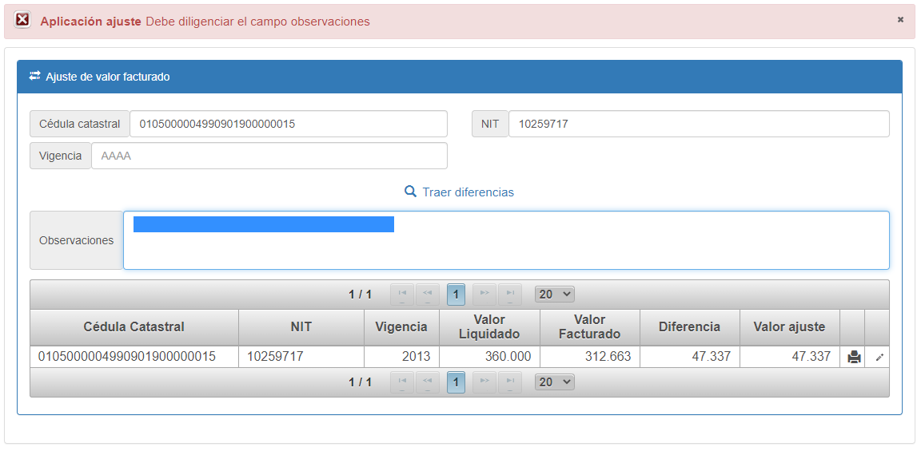Viewport: 921px width, 451px height.
Task: Focus the Cédula catastral input field
Action: click(x=288, y=124)
